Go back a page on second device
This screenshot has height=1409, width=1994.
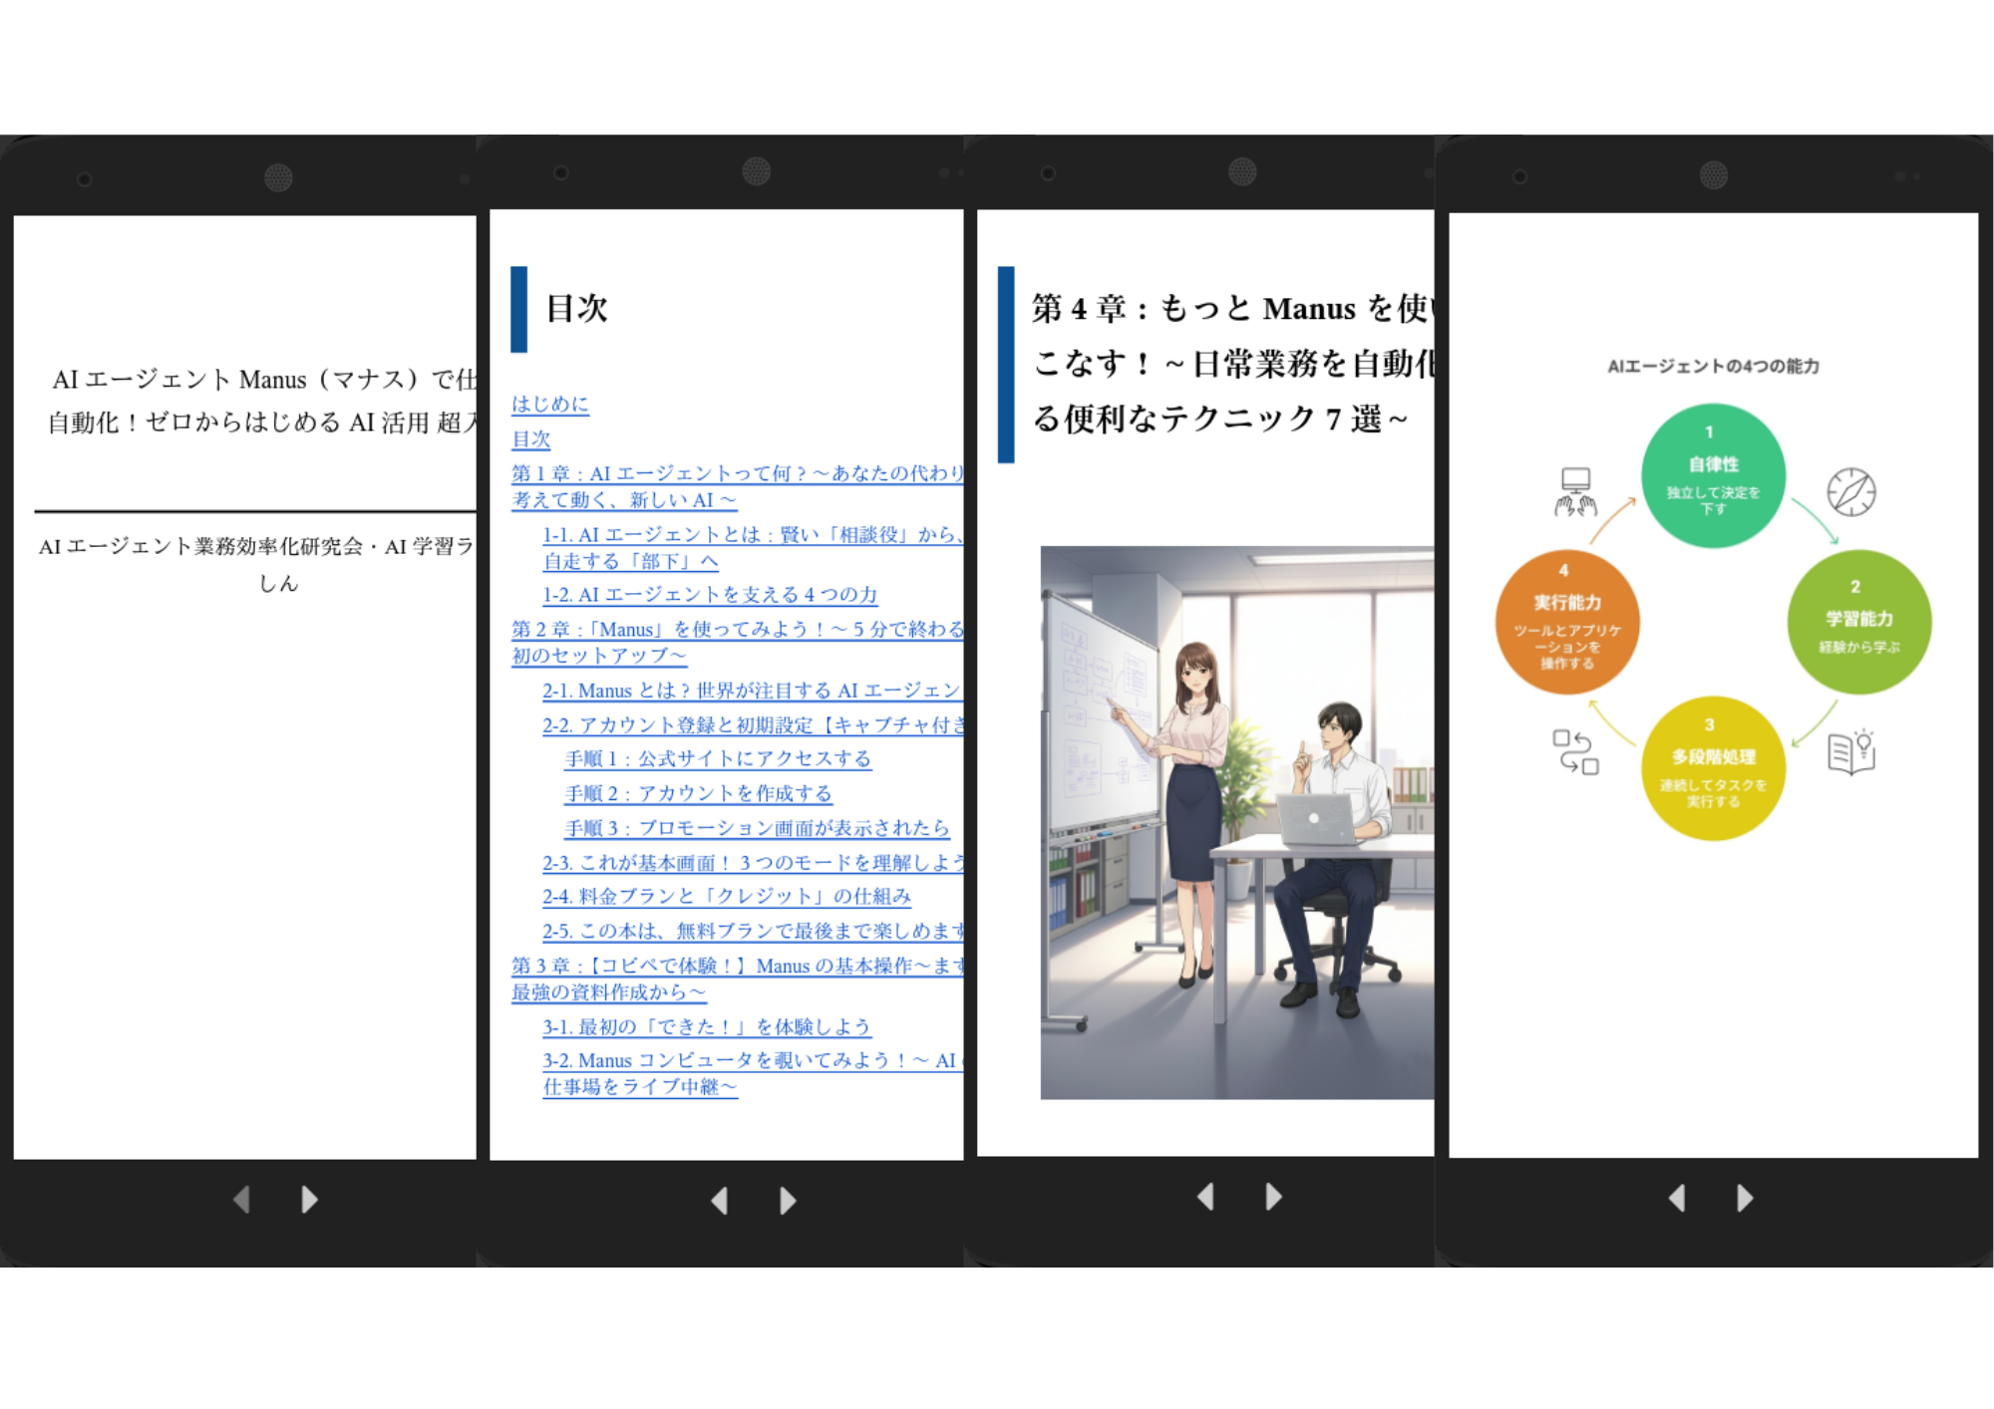pos(719,1201)
